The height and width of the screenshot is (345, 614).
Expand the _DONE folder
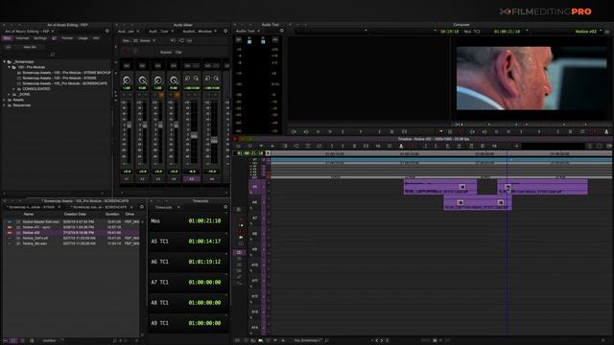tap(9, 94)
